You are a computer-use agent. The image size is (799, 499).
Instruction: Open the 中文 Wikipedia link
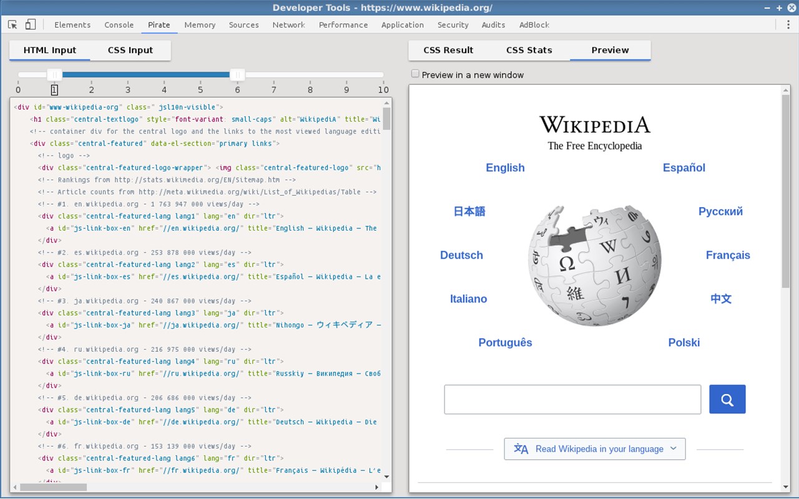click(x=721, y=299)
